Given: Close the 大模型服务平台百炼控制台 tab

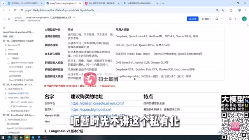Looking at the screenshot, I should (157, 3).
